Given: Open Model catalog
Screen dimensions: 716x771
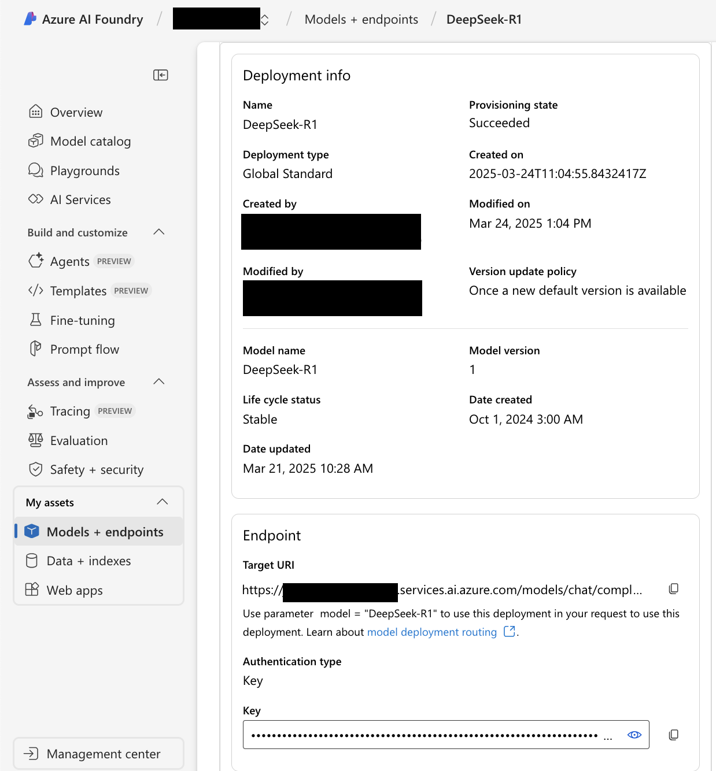Looking at the screenshot, I should click(90, 141).
